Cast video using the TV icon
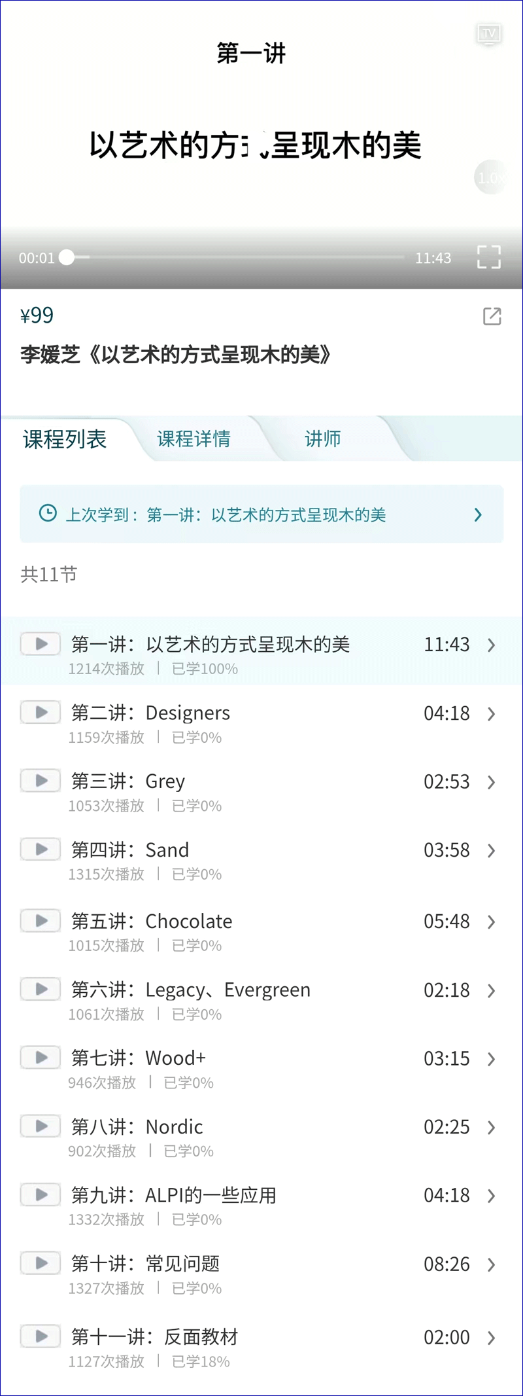Image resolution: width=523 pixels, height=1396 pixels. click(489, 33)
